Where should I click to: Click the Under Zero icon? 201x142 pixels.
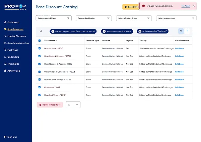pos(5,57)
